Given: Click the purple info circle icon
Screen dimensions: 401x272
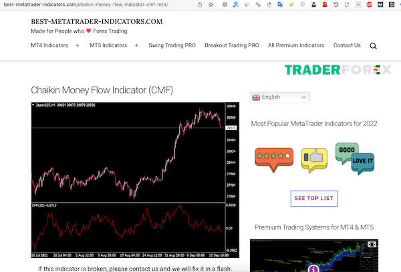Looking at the screenshot, I should (x=313, y=269).
